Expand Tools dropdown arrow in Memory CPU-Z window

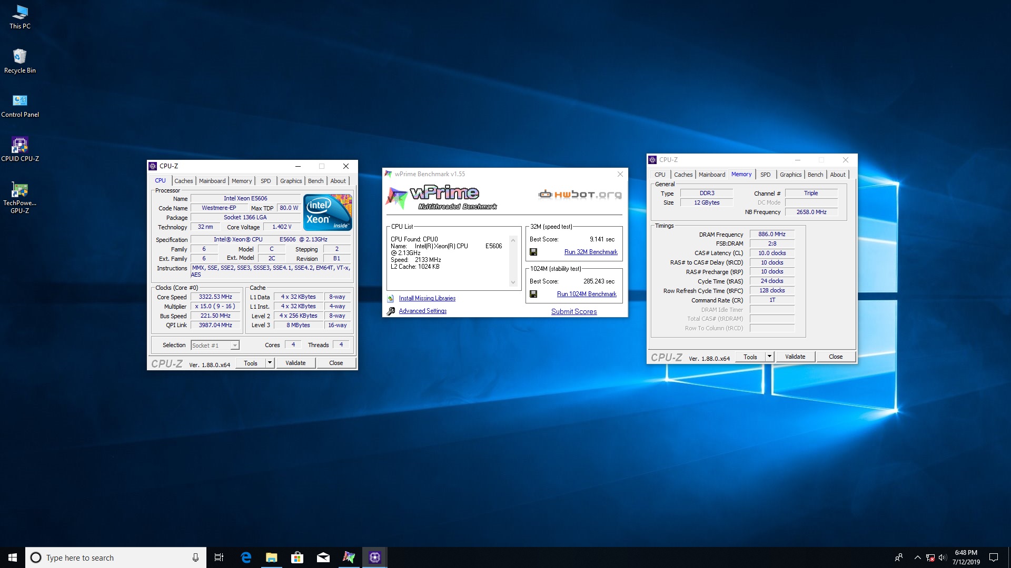pos(769,357)
